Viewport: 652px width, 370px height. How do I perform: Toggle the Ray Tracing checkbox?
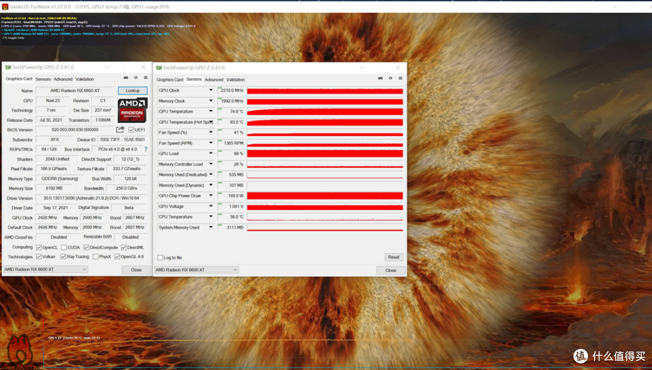pyautogui.click(x=63, y=257)
